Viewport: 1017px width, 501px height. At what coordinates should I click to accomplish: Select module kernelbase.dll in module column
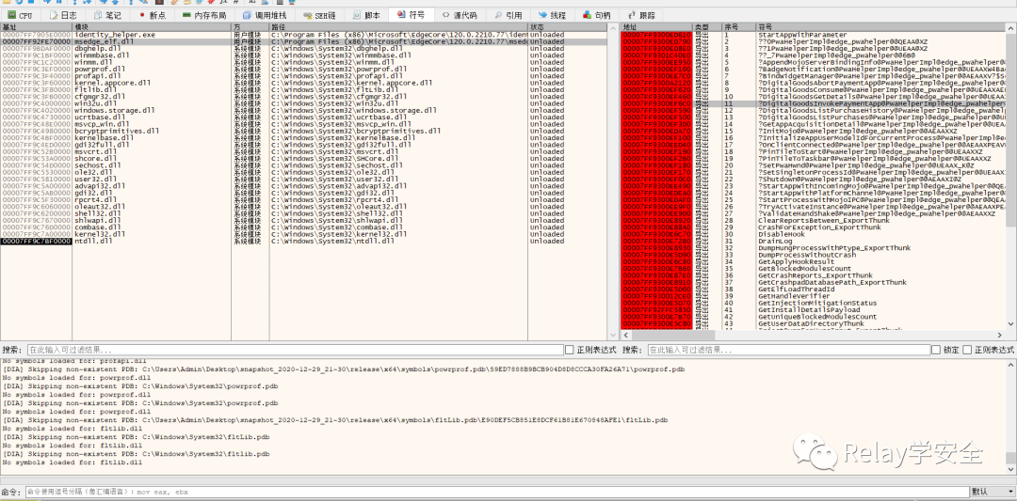pos(104,138)
